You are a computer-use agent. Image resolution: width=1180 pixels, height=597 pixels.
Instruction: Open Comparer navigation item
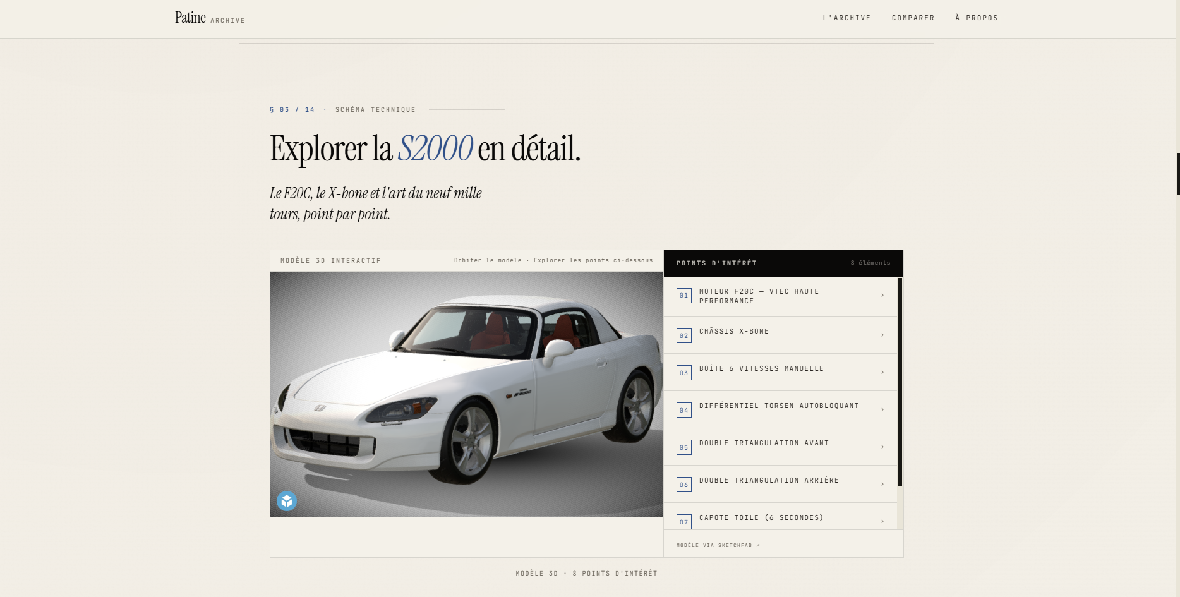click(913, 18)
